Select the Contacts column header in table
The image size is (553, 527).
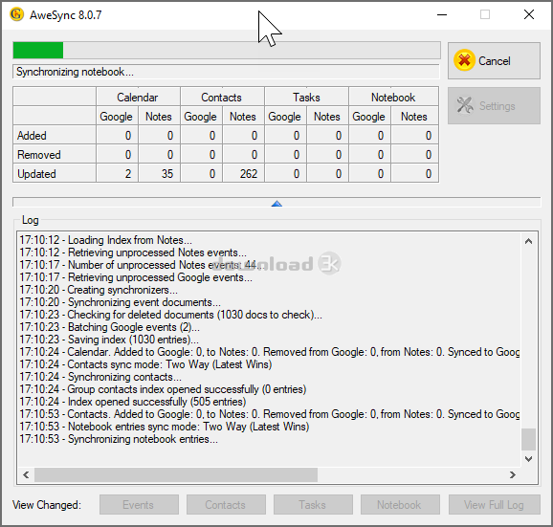click(x=222, y=97)
